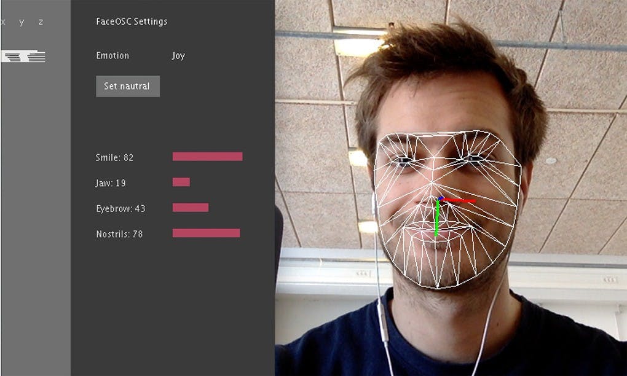Click the green Y-axis orientation line

[x=437, y=217]
